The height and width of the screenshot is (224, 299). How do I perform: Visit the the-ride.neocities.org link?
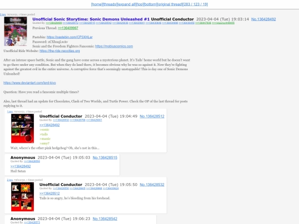[x=60, y=51]
